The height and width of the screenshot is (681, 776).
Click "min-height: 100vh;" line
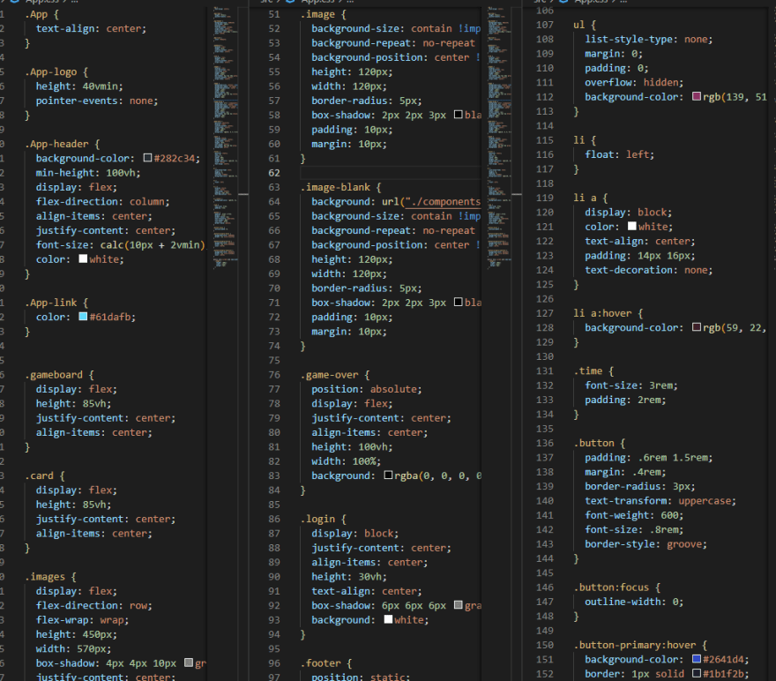tap(88, 173)
